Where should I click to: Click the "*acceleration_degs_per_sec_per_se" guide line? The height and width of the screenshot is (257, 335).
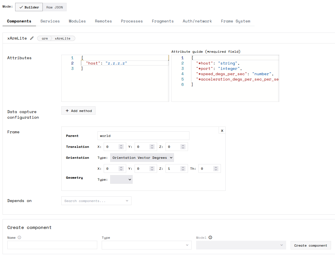pos(237,79)
